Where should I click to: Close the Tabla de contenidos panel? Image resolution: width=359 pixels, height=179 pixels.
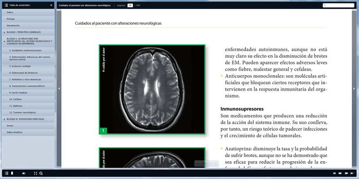click(51, 5)
